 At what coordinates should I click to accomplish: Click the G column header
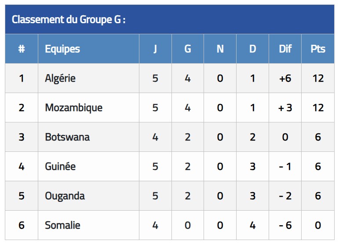[x=188, y=49]
